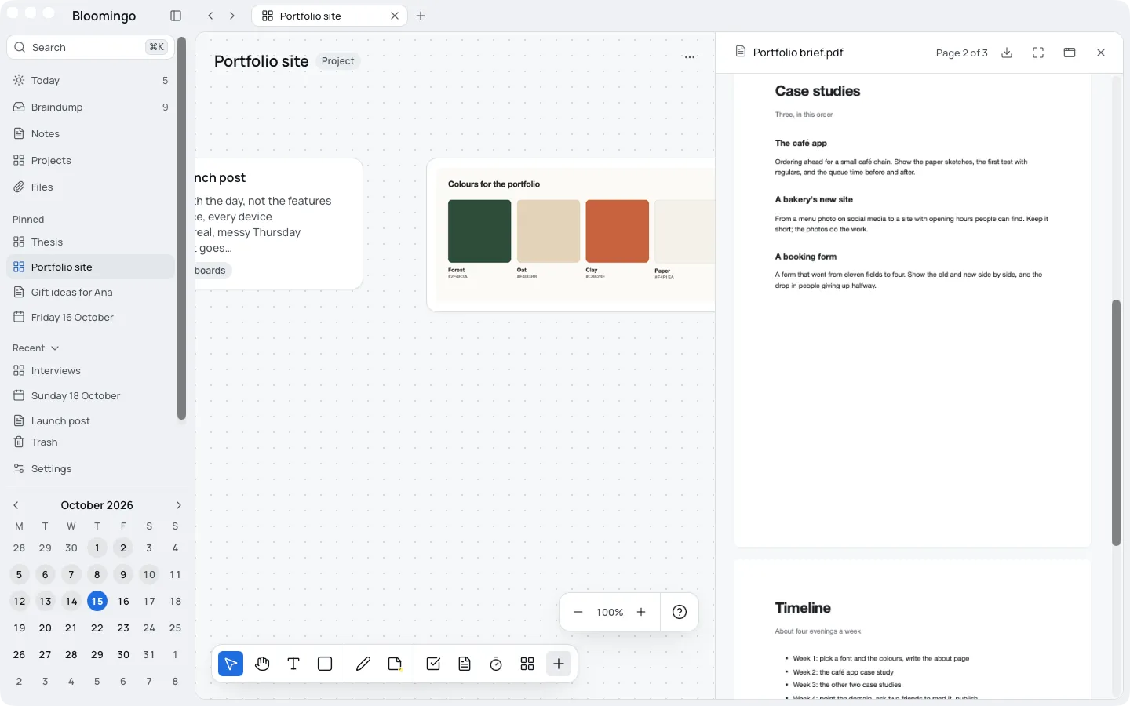Screen dimensions: 1130x706
Task: Insert a to-do checkbox item from toolbar
Action: 433,664
